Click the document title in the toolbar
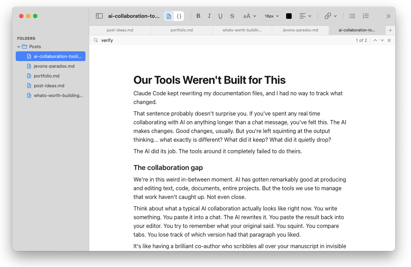 click(x=134, y=16)
